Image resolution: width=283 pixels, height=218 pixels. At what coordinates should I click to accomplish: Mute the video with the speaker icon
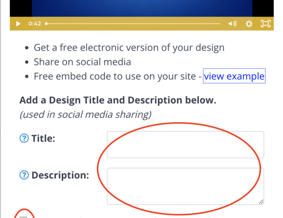point(232,24)
